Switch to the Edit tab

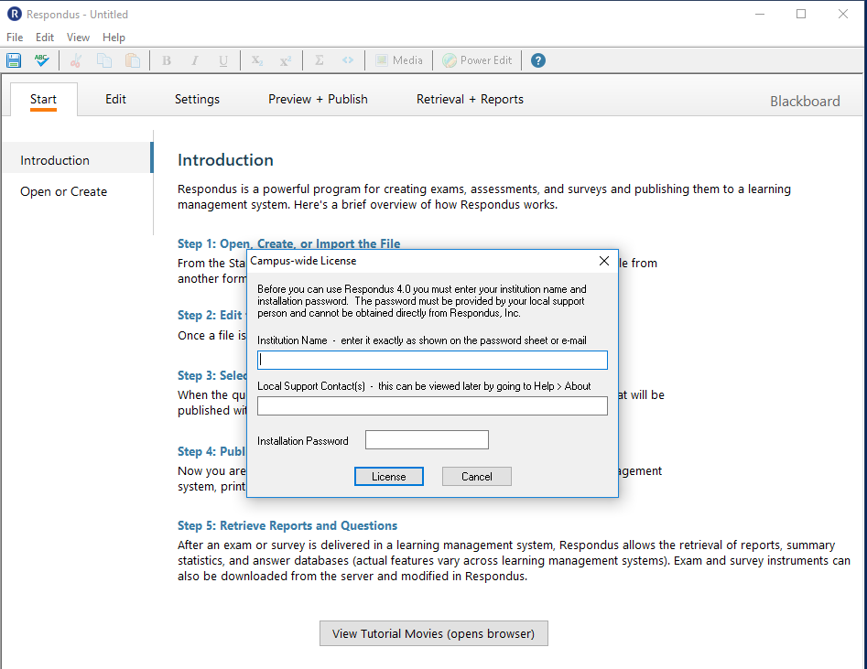point(115,100)
